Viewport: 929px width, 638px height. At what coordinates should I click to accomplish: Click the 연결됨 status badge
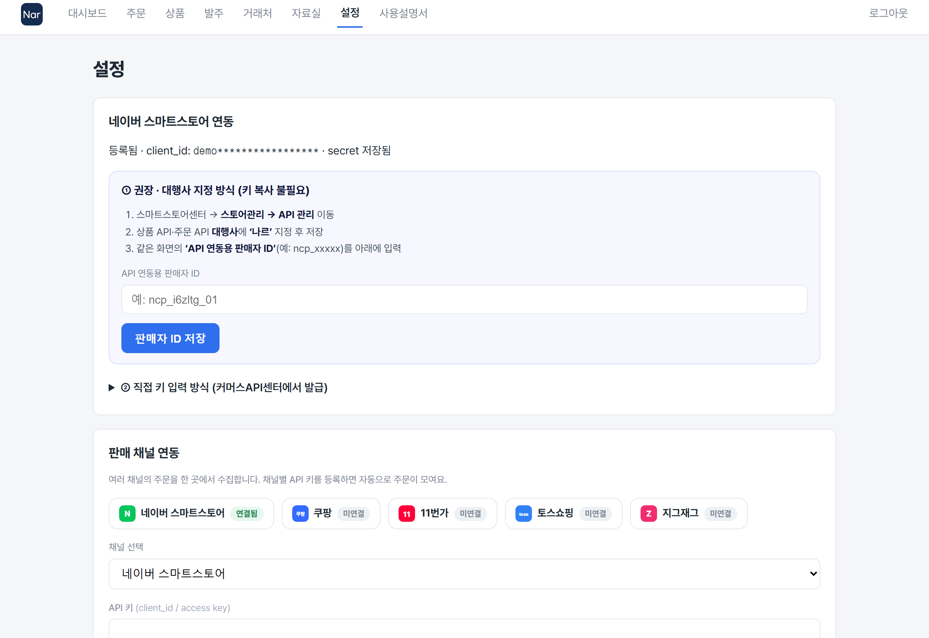click(246, 514)
